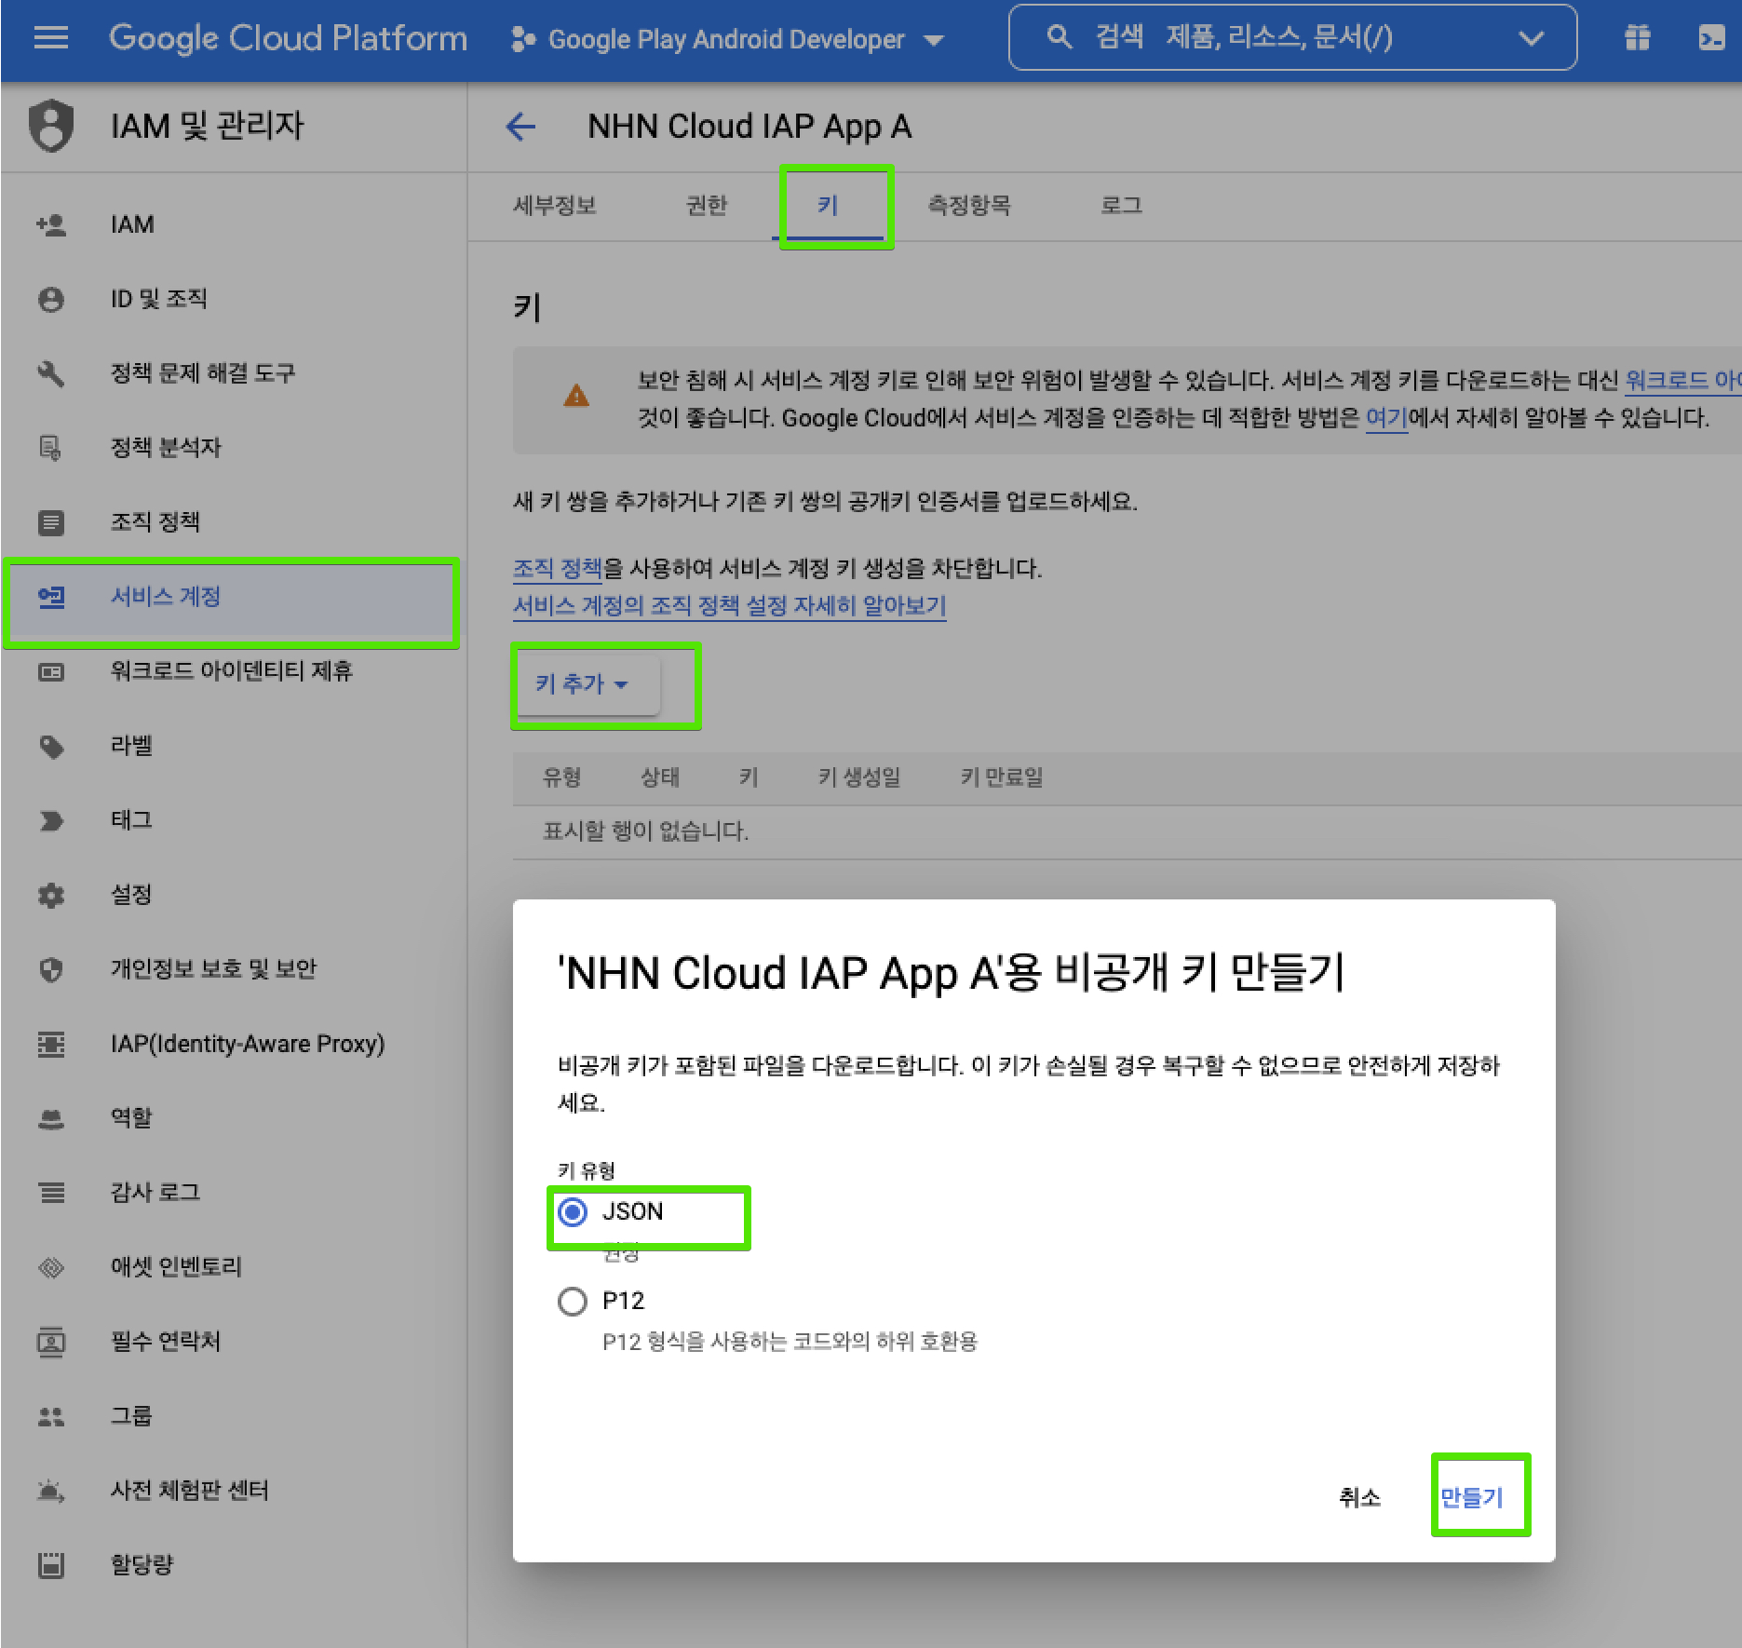Viewport: 1742px width, 1648px height.
Task: Activate Cloud Shell terminal icon
Action: (1712, 38)
